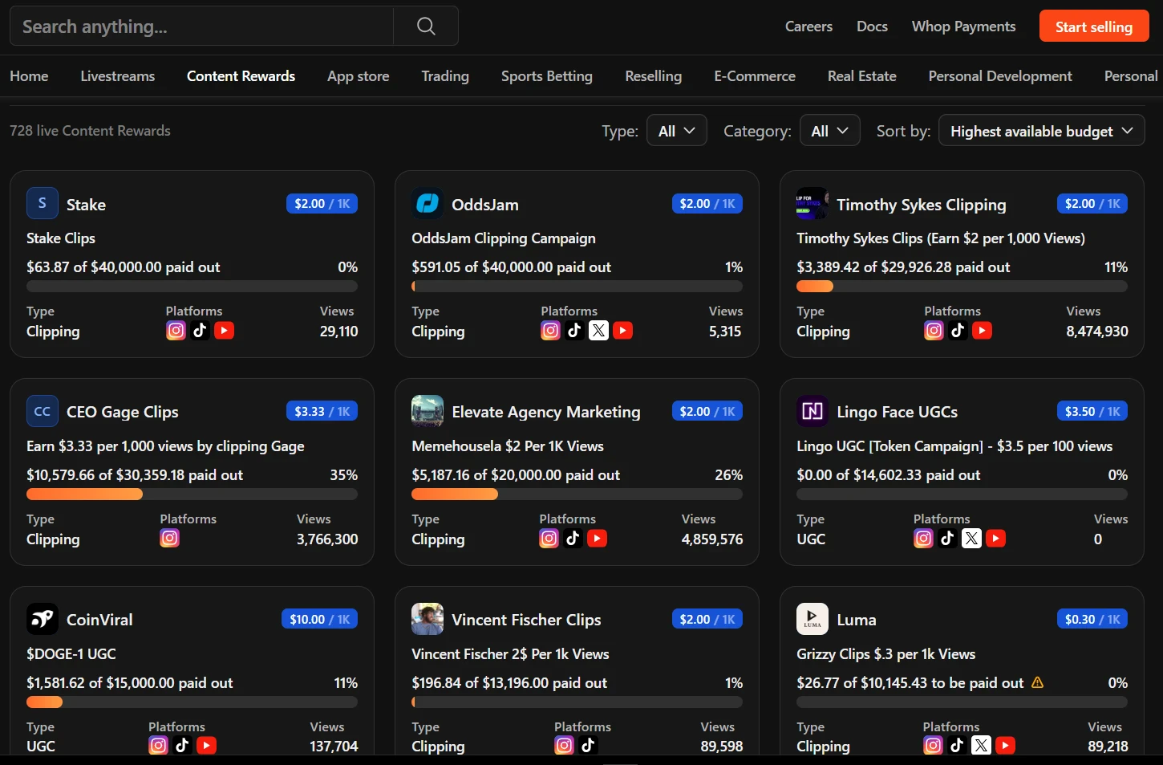
Task: Click the Timothy Sykes Clipping thumbnail
Action: tap(812, 204)
